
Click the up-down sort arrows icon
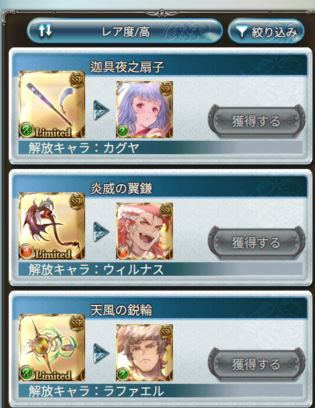45,31
